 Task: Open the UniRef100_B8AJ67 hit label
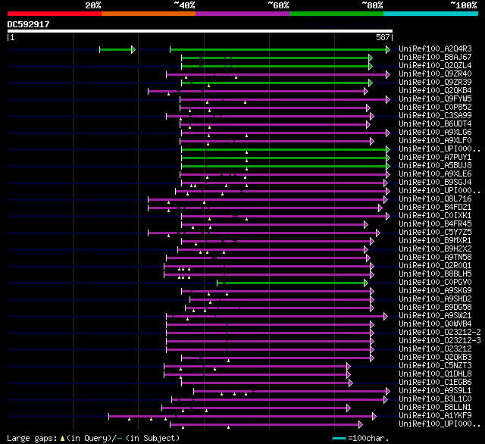tap(435, 57)
